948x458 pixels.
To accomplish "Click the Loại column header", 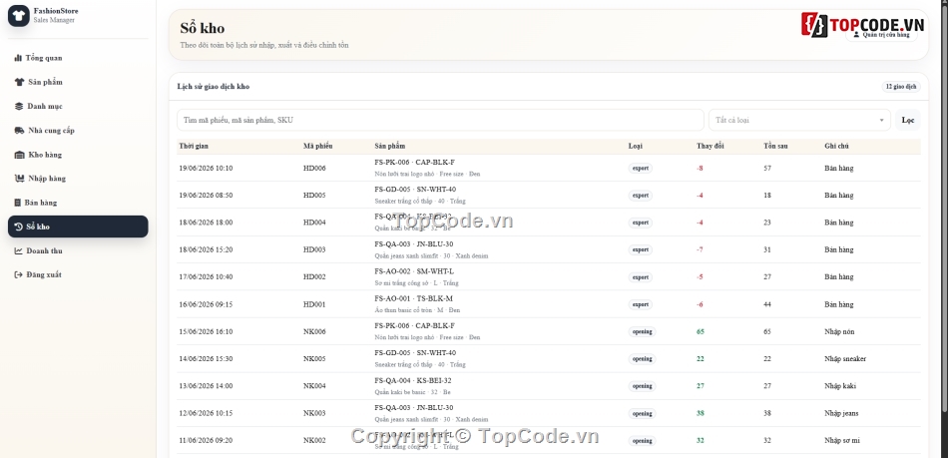I will pos(636,147).
